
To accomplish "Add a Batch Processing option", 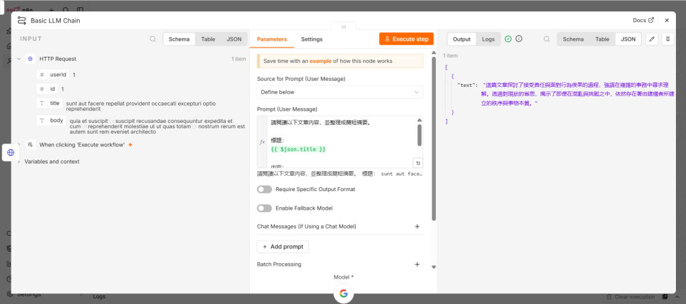I will (417, 265).
